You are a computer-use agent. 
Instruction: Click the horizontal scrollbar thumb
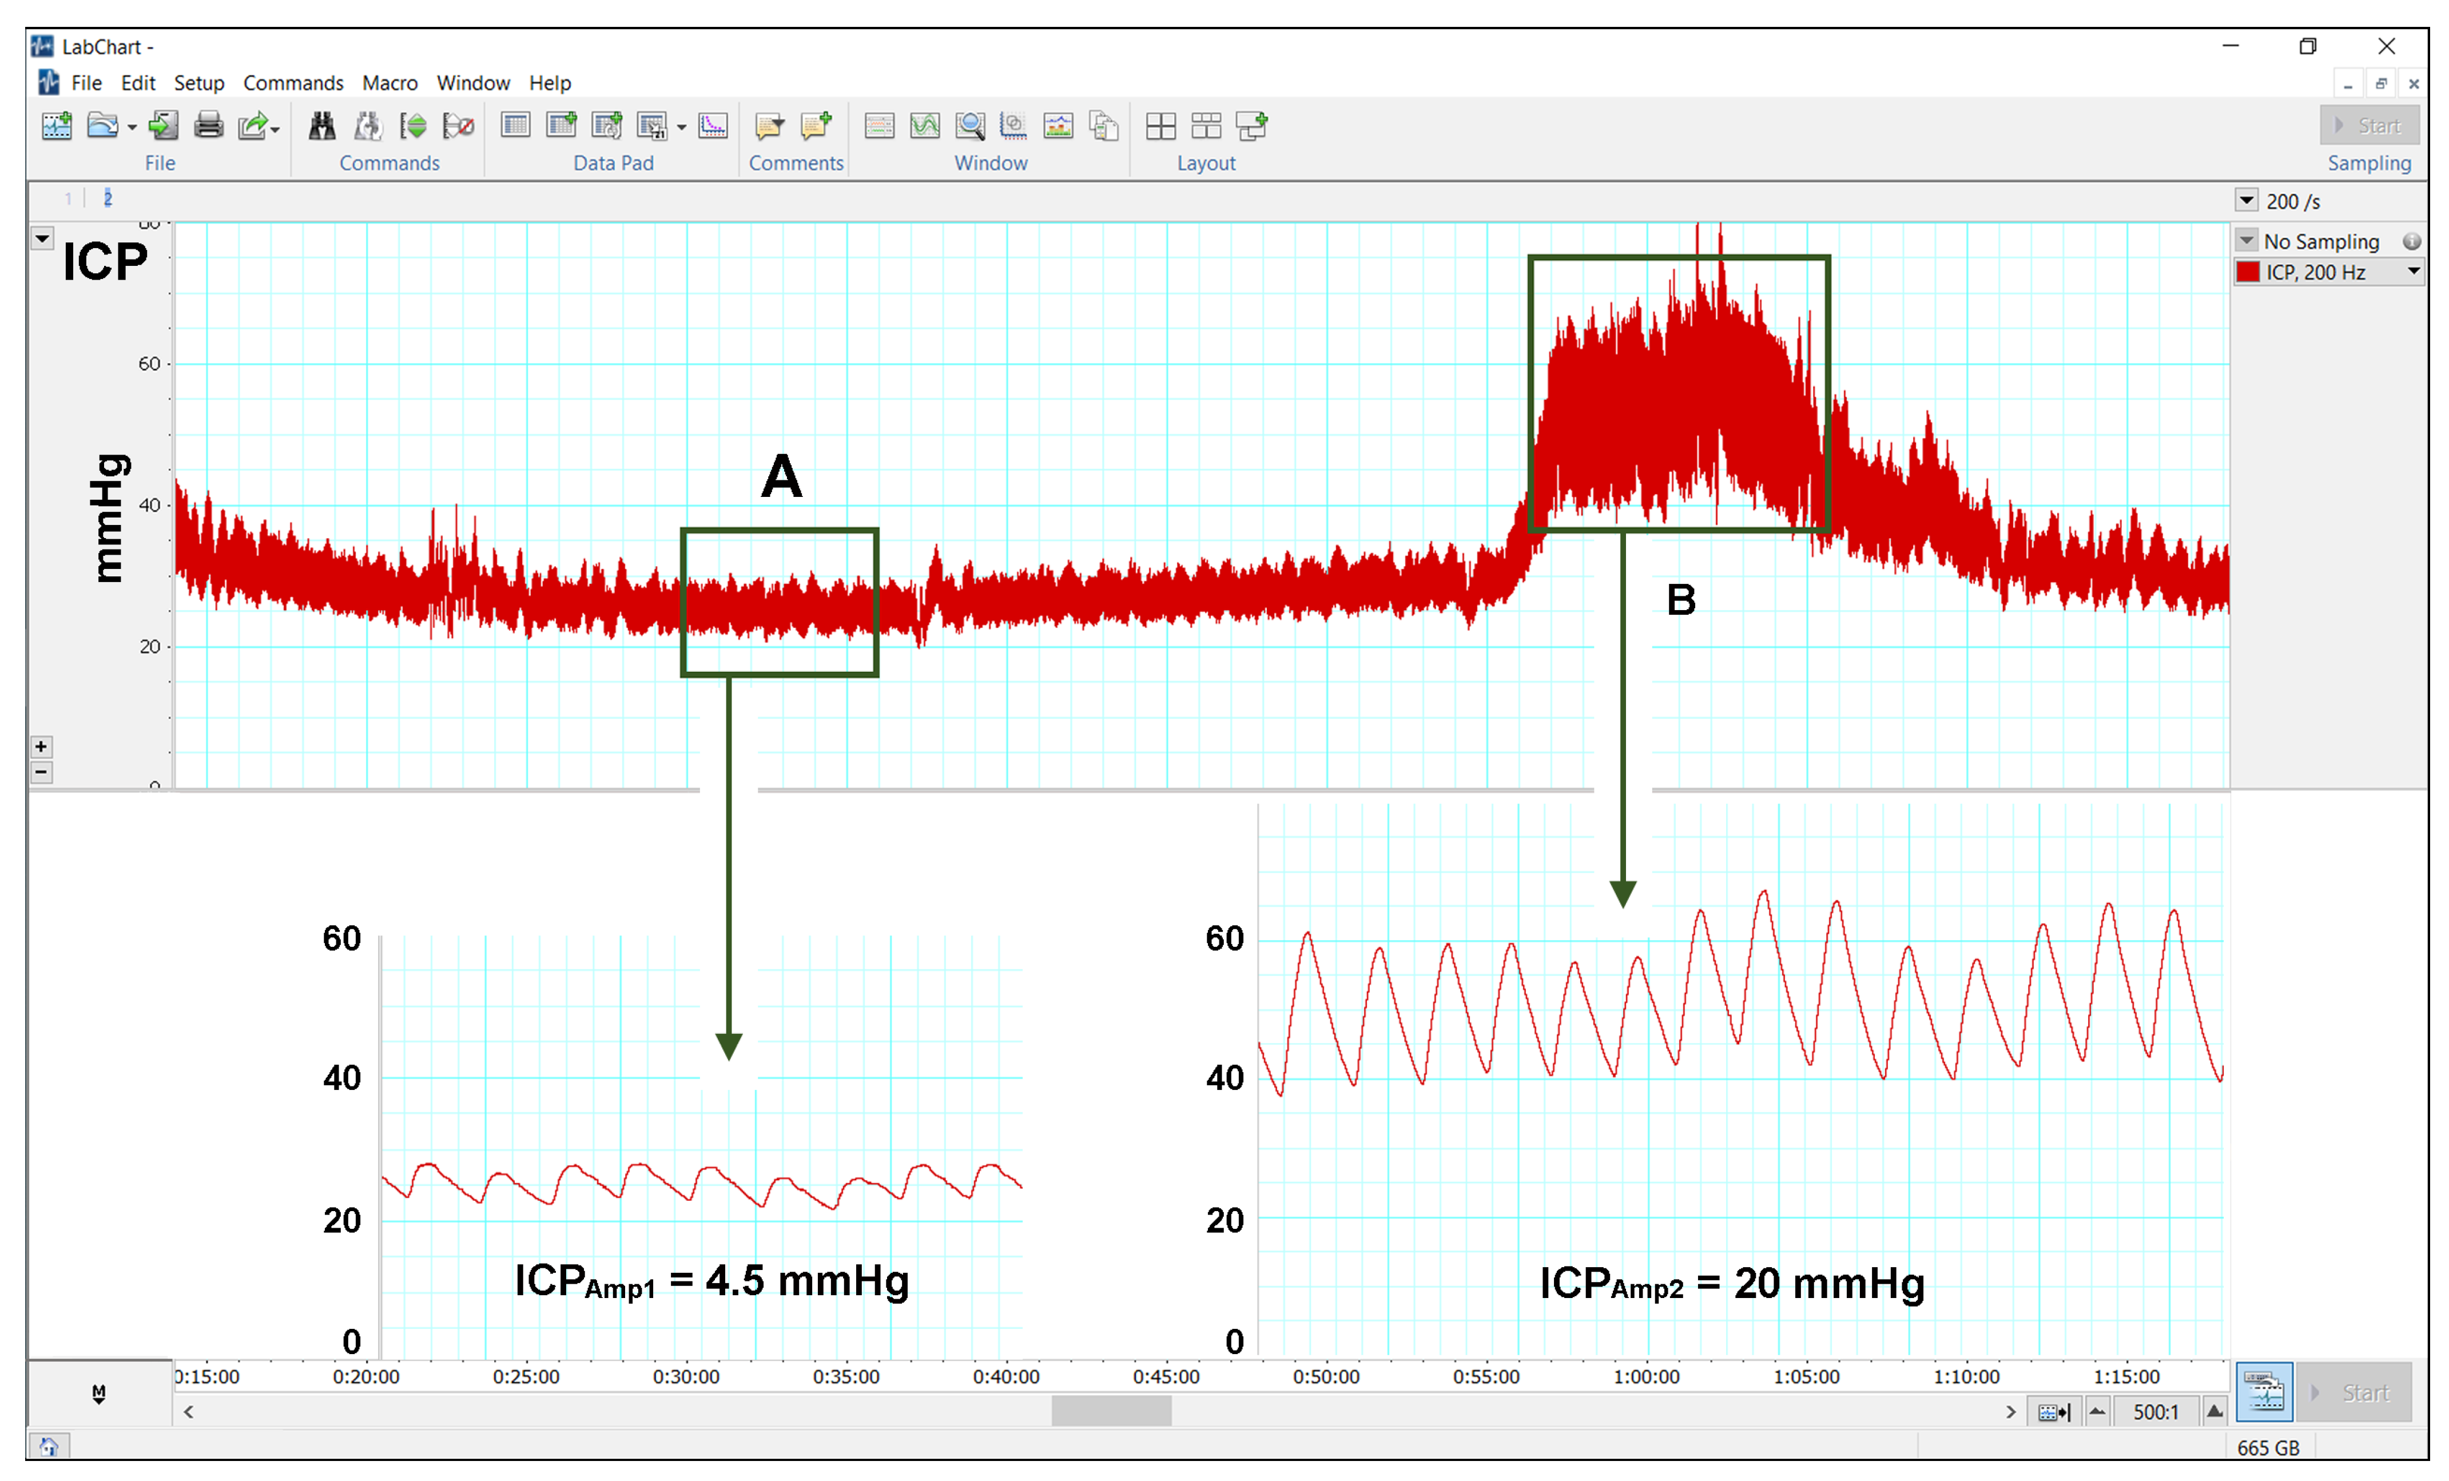point(1111,1411)
